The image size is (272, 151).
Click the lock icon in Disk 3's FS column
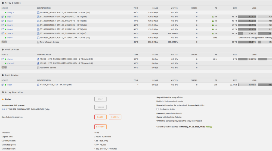pos(213,25)
